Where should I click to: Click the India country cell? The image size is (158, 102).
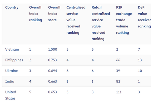click(x=10, y=81)
